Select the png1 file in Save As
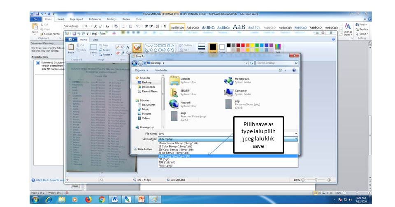The height and width of the screenshot is (207, 395). point(188,116)
